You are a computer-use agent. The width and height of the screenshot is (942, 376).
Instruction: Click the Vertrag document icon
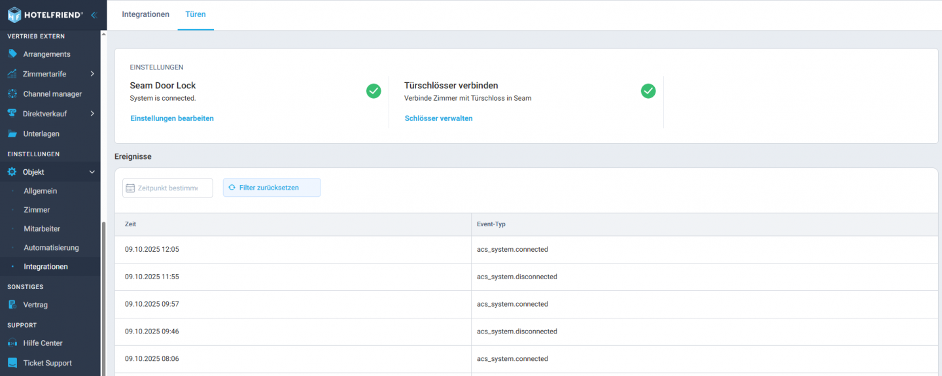12,305
